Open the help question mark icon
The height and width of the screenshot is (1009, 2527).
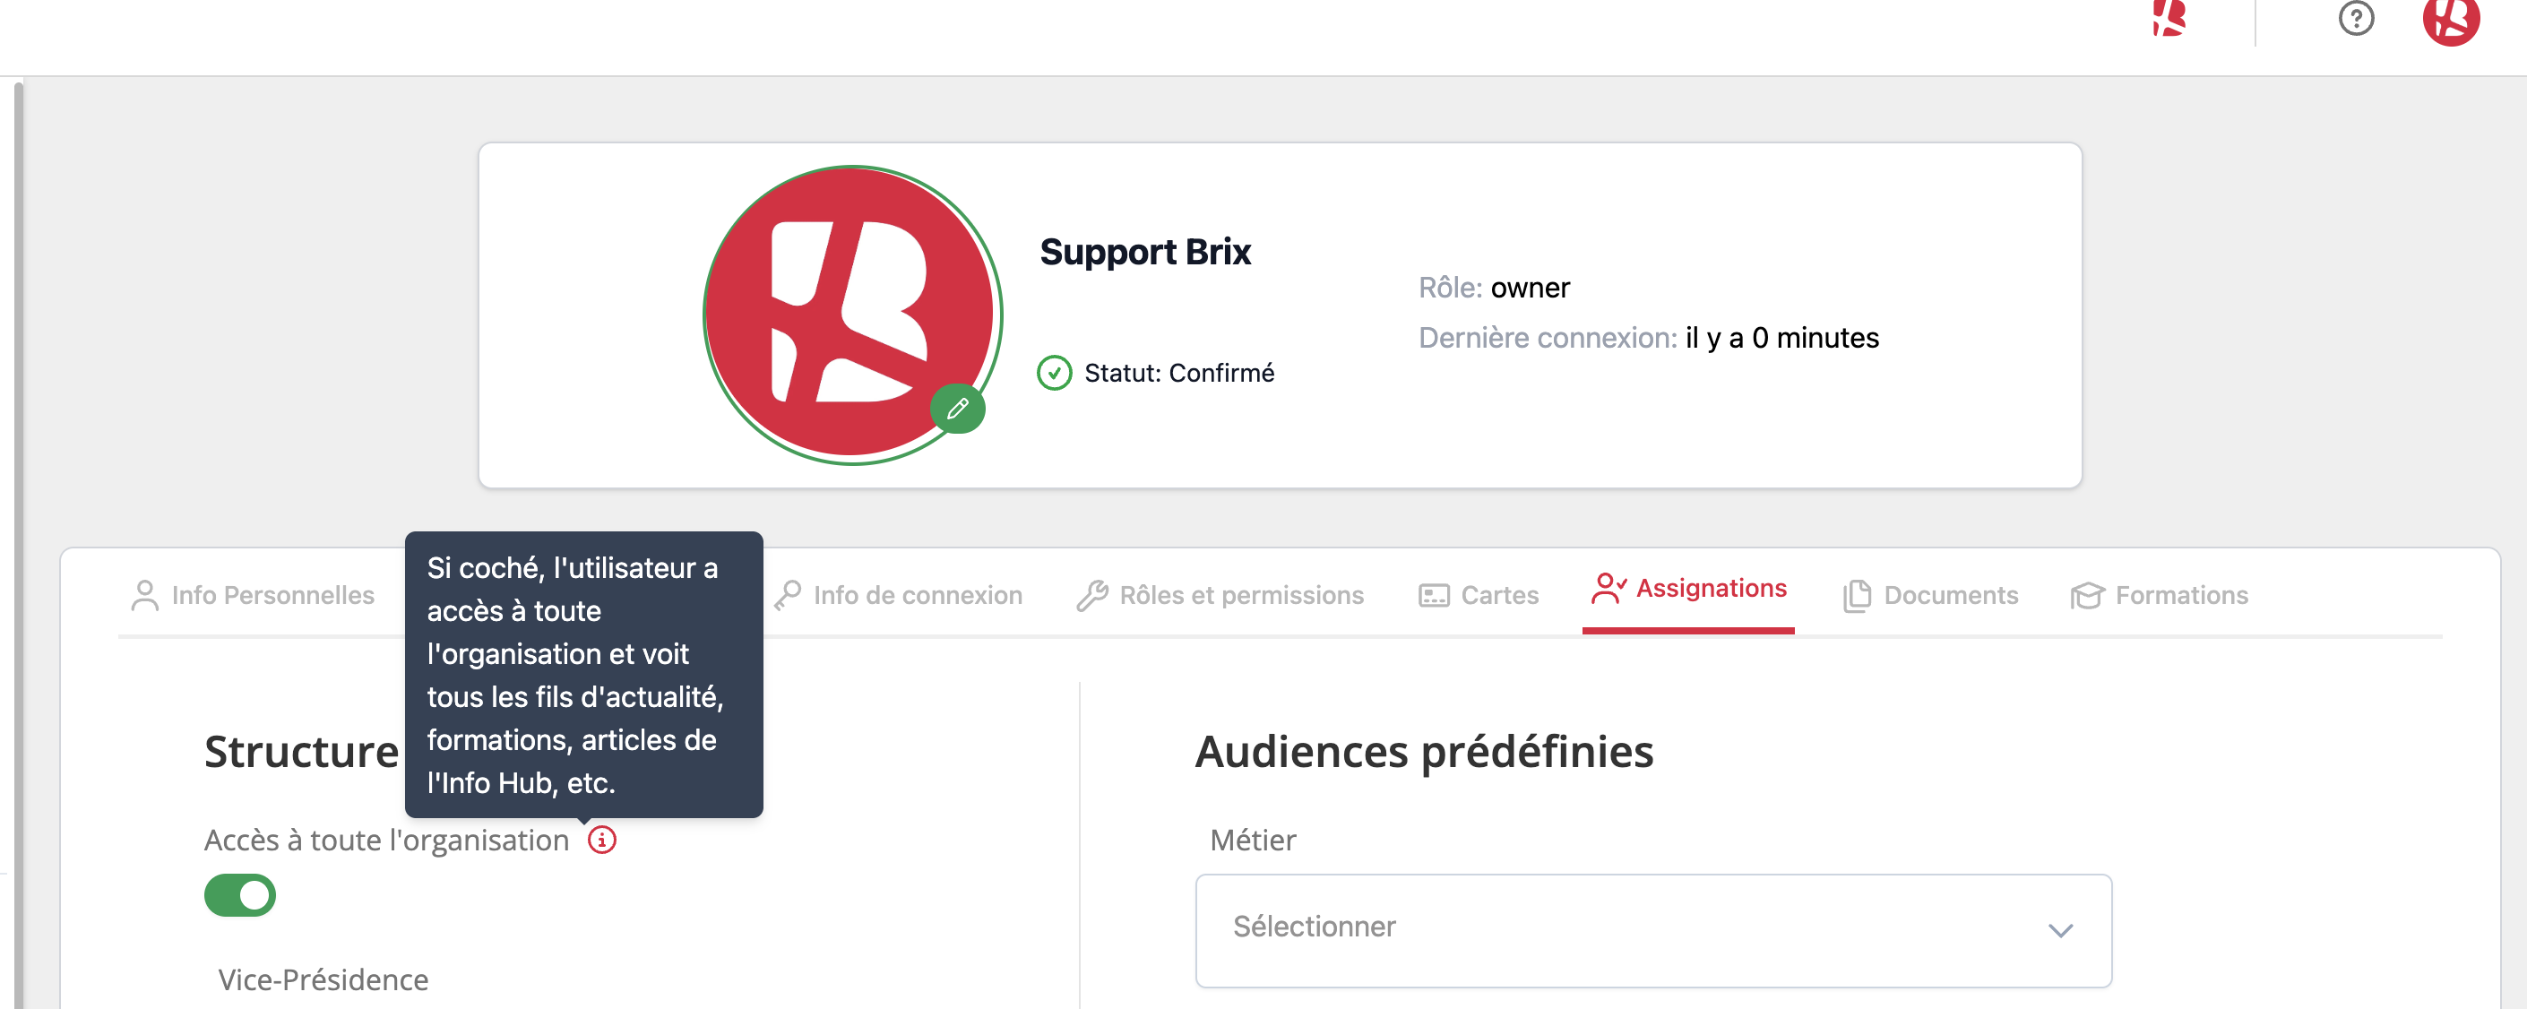[2355, 18]
